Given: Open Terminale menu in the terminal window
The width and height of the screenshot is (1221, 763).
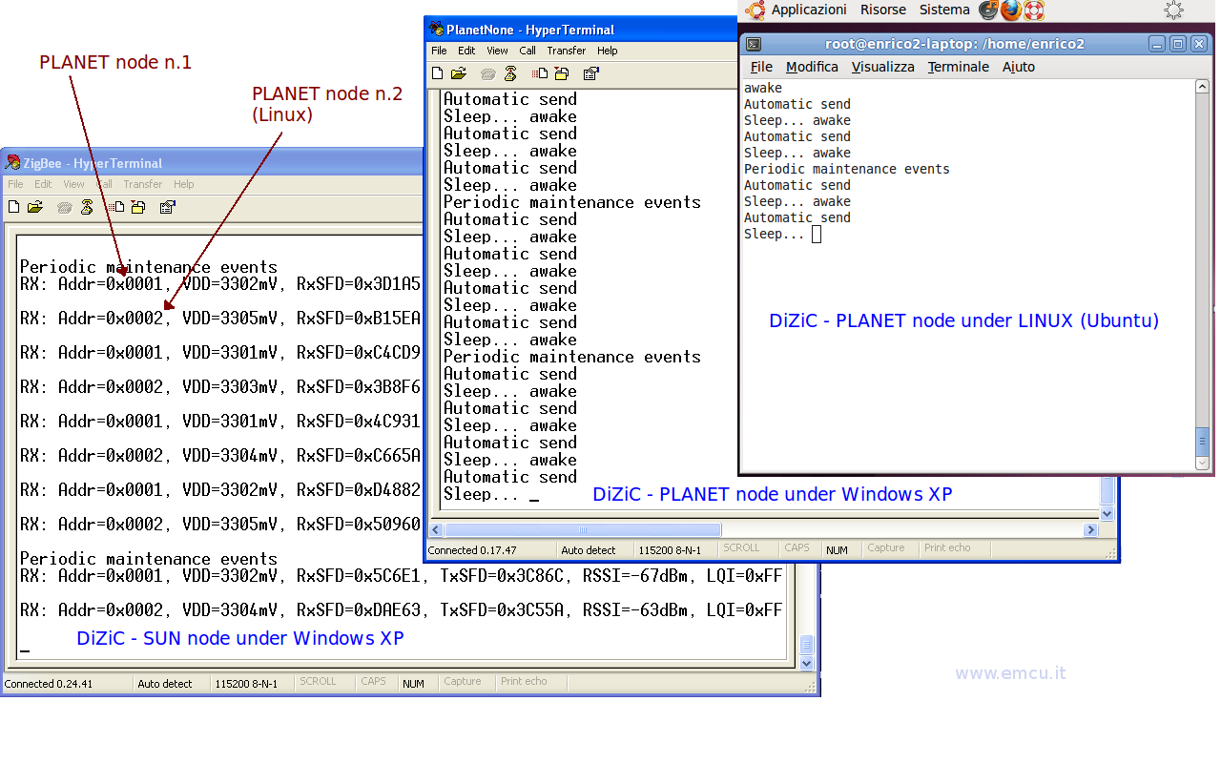Looking at the screenshot, I should click(x=958, y=67).
